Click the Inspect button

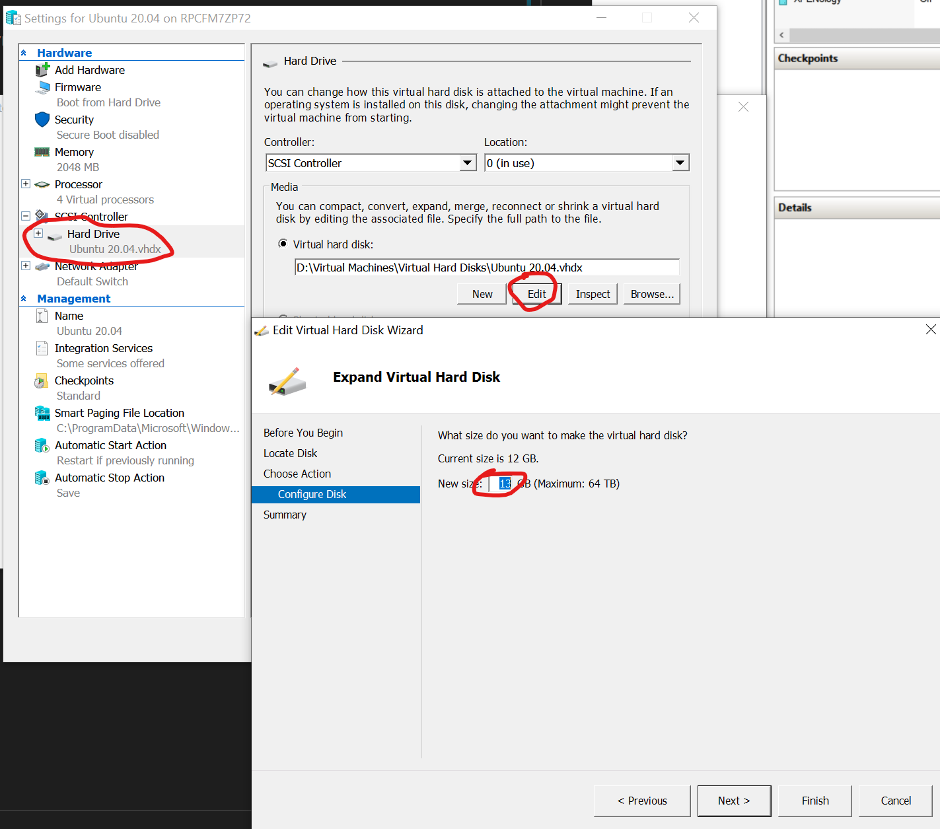592,293
